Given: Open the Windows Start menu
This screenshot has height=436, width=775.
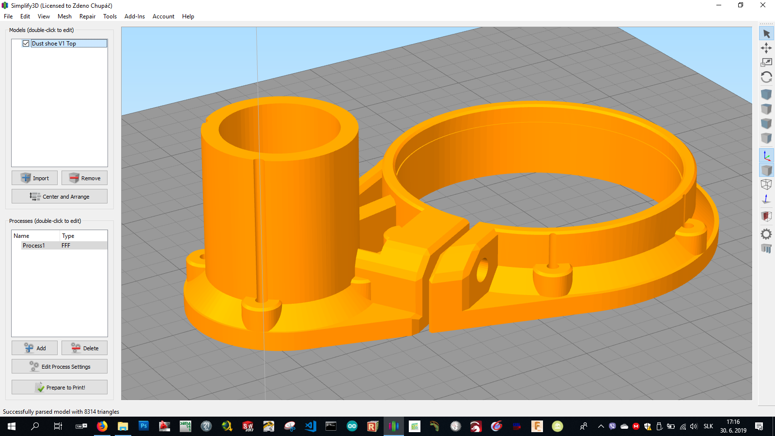Looking at the screenshot, I should click(12, 426).
